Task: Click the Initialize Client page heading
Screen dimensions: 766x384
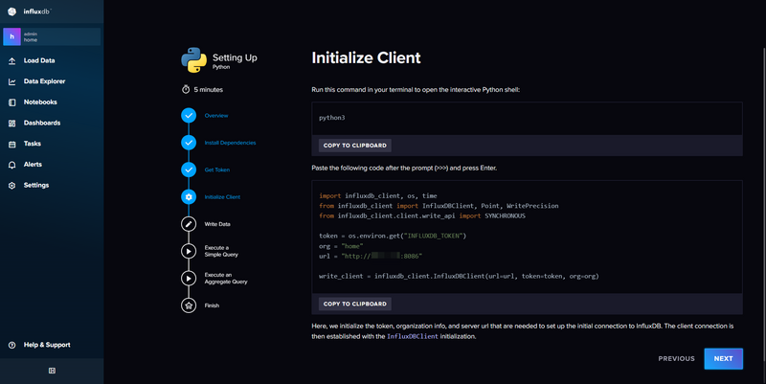Action: coord(366,57)
